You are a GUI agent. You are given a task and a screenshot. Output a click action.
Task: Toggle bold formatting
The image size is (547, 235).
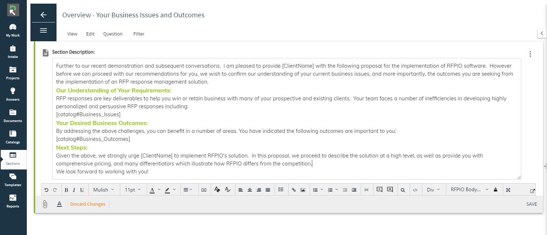coord(66,190)
